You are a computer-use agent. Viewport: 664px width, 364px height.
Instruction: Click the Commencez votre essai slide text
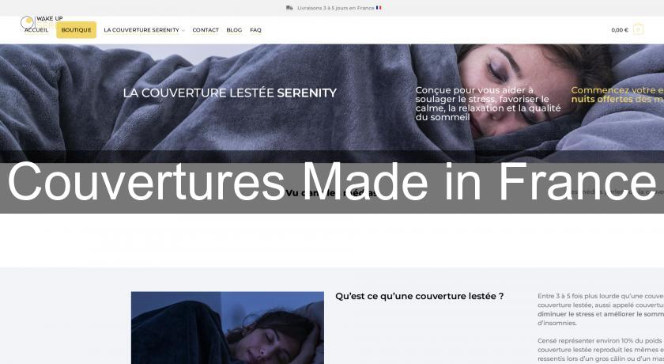pyautogui.click(x=617, y=94)
